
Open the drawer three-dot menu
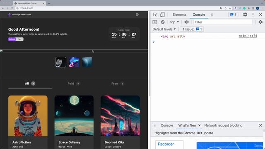coord(155,125)
